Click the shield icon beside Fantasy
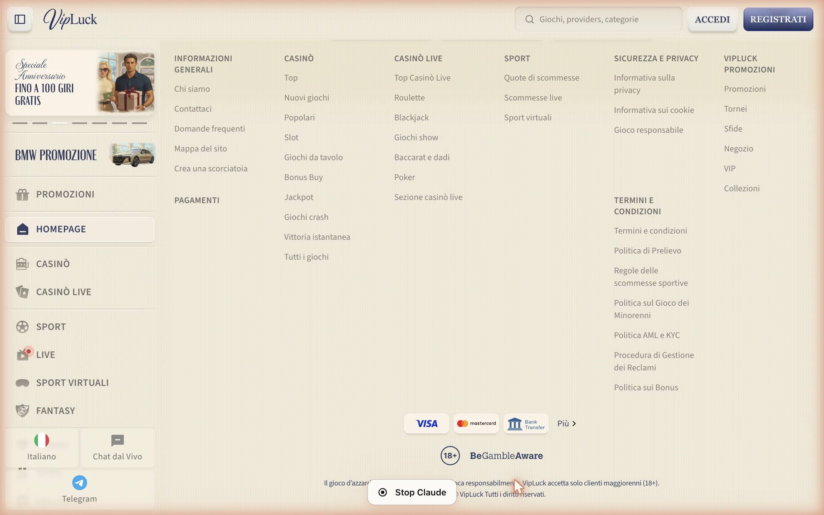The width and height of the screenshot is (824, 515). coord(22,411)
